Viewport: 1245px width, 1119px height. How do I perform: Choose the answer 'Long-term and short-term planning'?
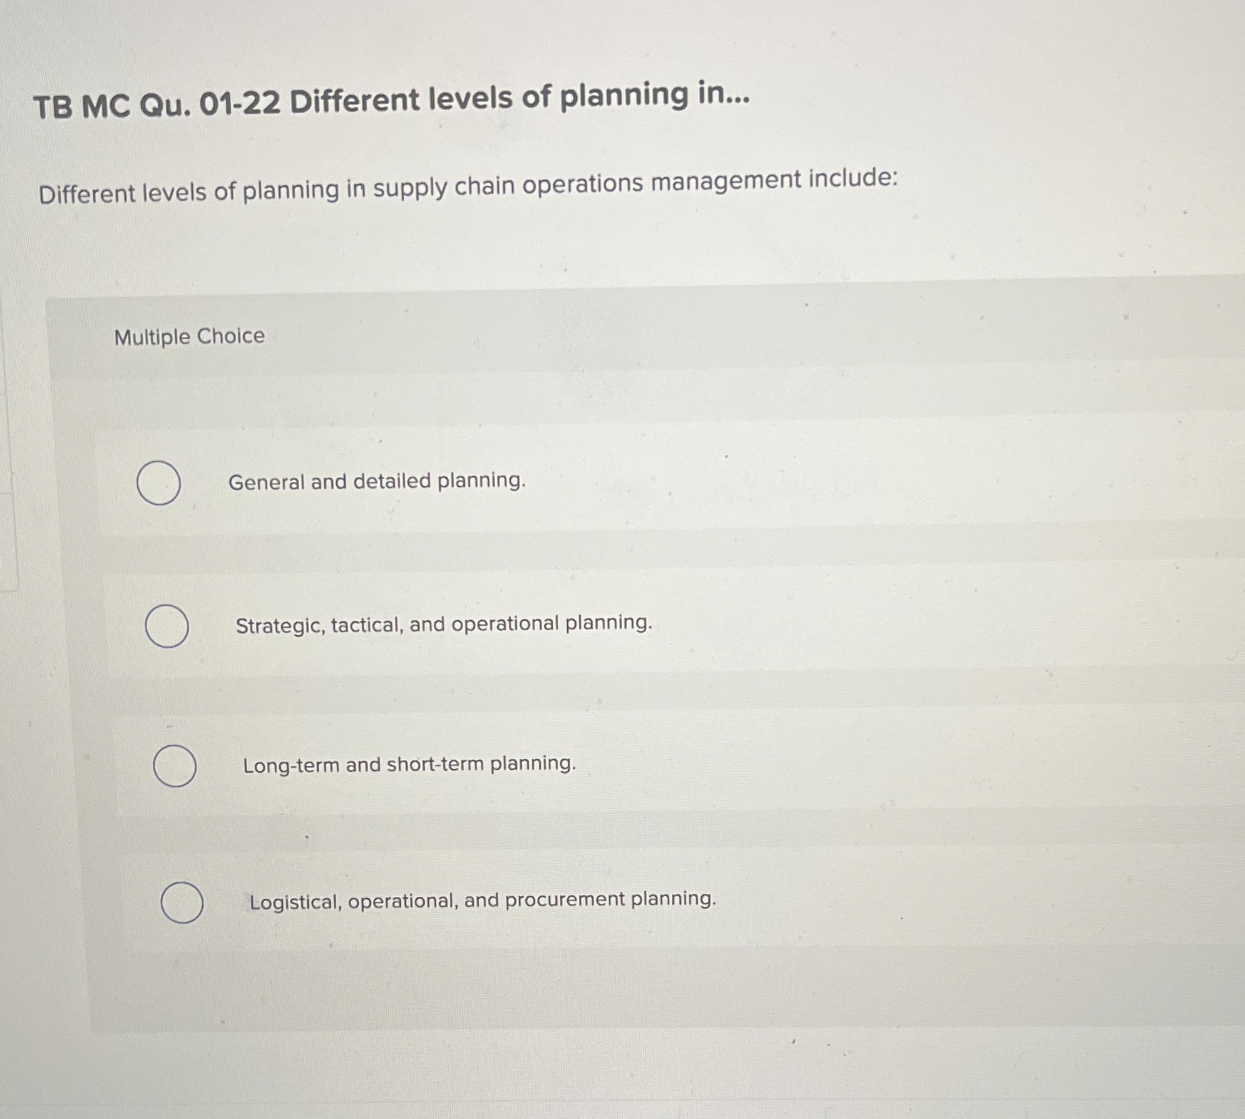409,764
